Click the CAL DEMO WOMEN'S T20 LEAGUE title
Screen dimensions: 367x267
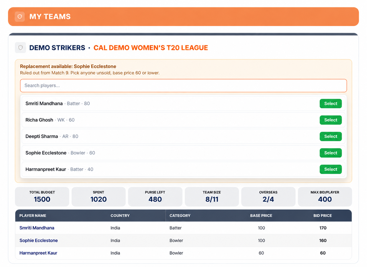[x=151, y=48]
